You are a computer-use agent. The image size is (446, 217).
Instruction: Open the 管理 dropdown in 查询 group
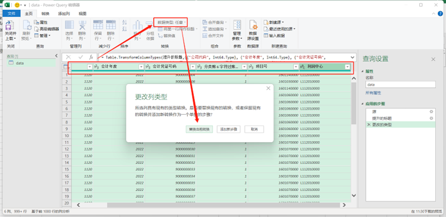42,36
